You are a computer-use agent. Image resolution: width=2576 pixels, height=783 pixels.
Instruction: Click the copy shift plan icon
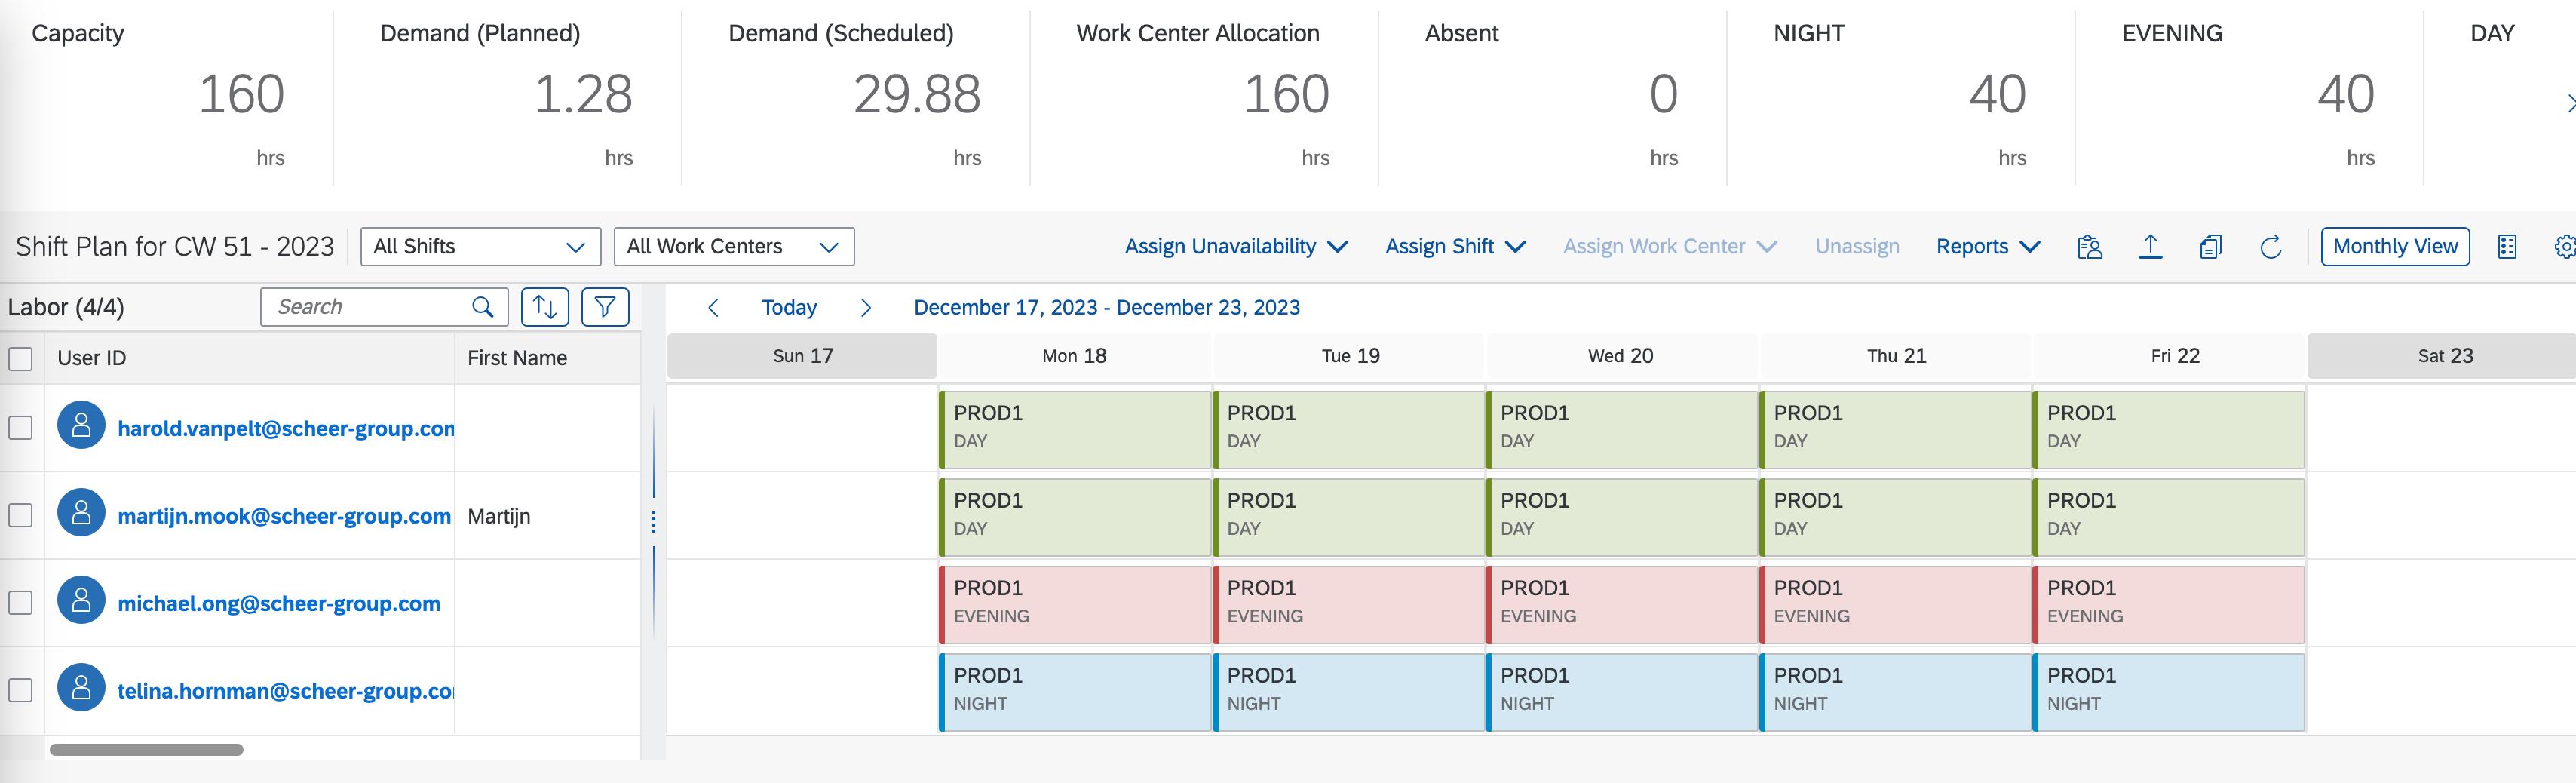click(x=2211, y=247)
